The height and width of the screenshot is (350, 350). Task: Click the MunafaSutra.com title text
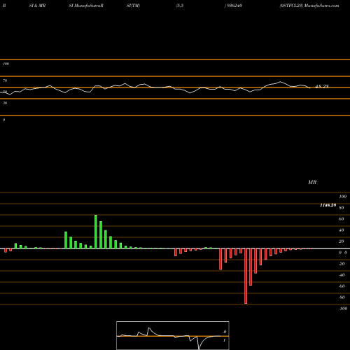click(x=322, y=6)
